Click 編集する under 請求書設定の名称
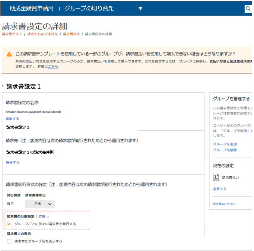 [x=12, y=119]
